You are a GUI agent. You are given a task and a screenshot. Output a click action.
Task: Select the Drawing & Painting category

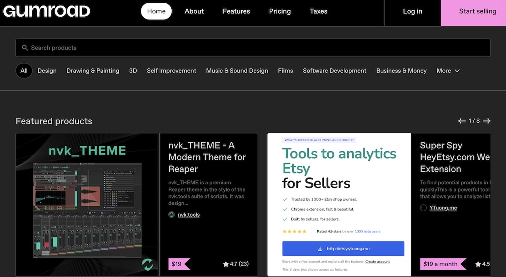point(93,71)
